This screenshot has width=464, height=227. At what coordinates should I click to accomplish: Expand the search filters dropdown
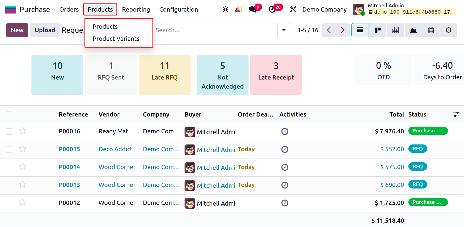pos(283,30)
